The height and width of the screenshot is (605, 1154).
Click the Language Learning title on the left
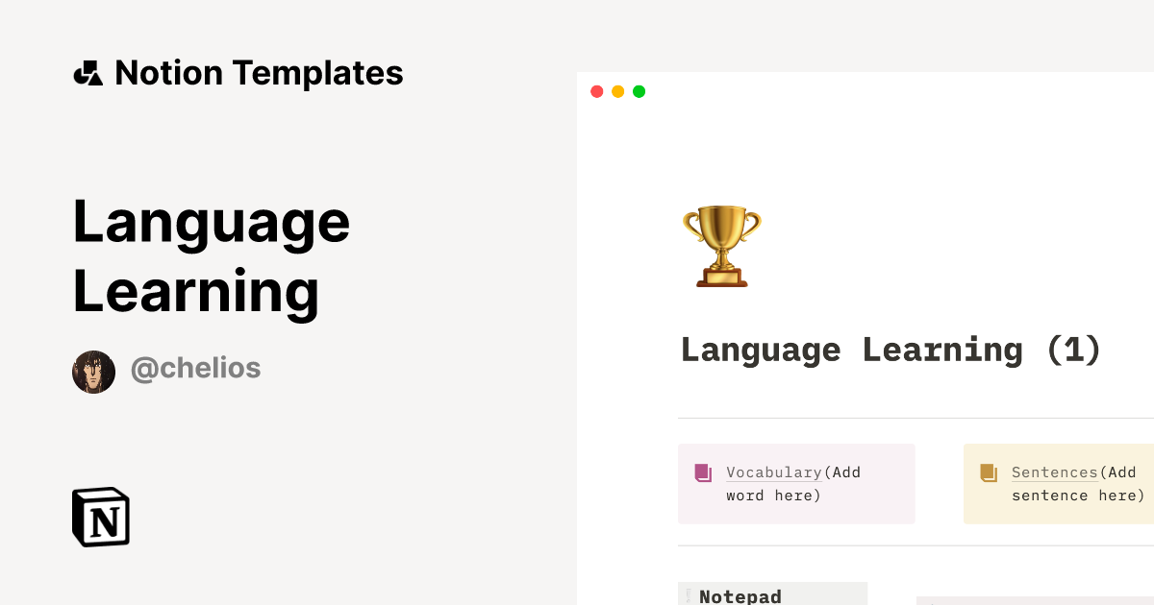pos(212,254)
